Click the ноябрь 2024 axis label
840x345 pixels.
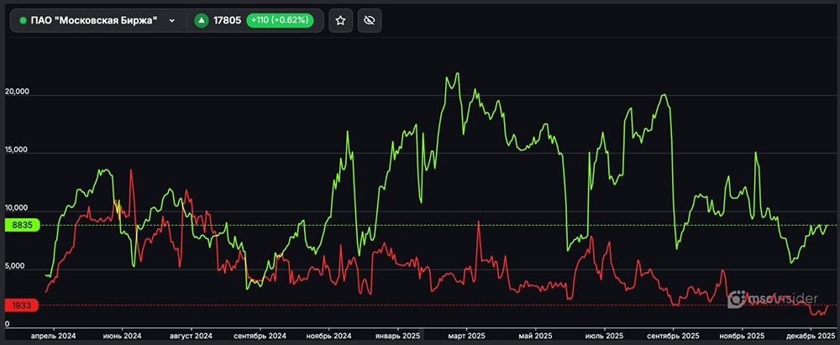click(x=329, y=337)
